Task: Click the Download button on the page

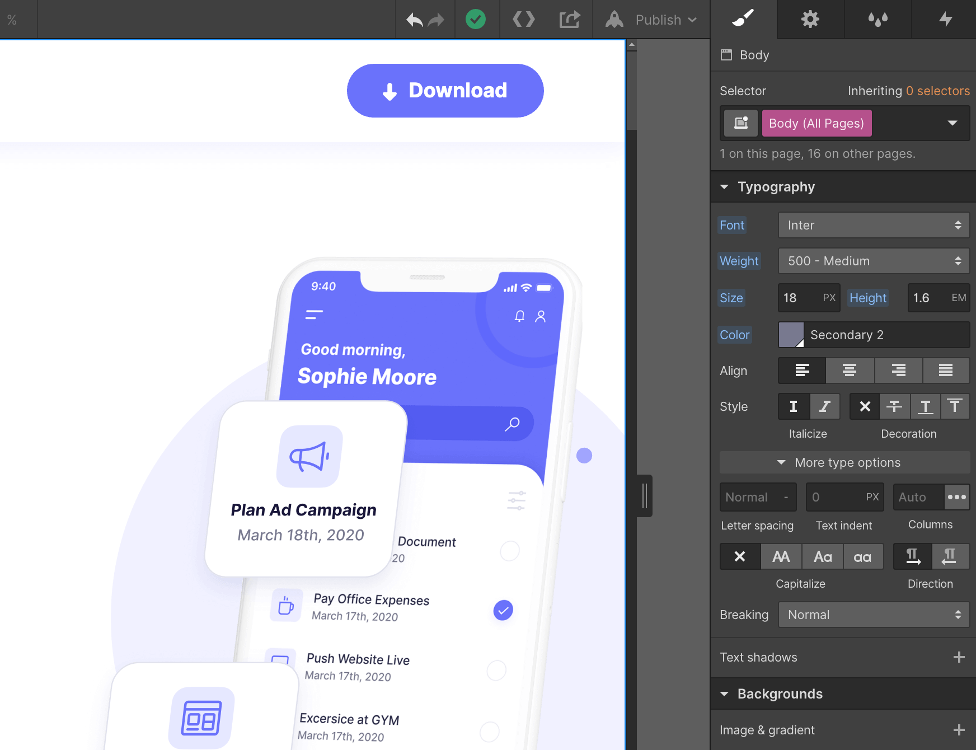Action: click(445, 90)
